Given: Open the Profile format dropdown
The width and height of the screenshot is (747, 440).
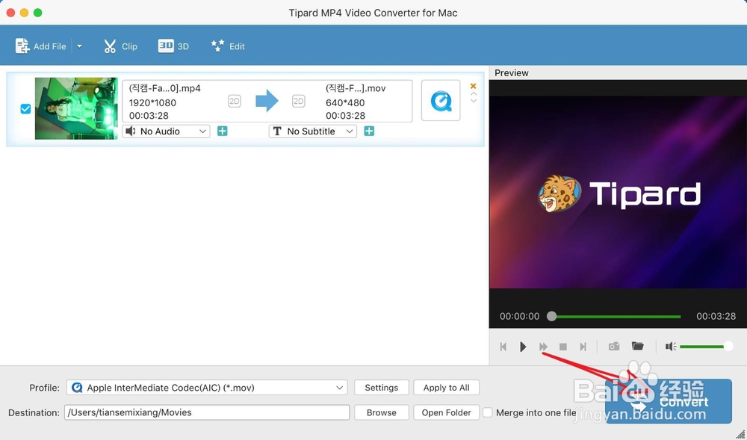Looking at the screenshot, I should pos(207,388).
